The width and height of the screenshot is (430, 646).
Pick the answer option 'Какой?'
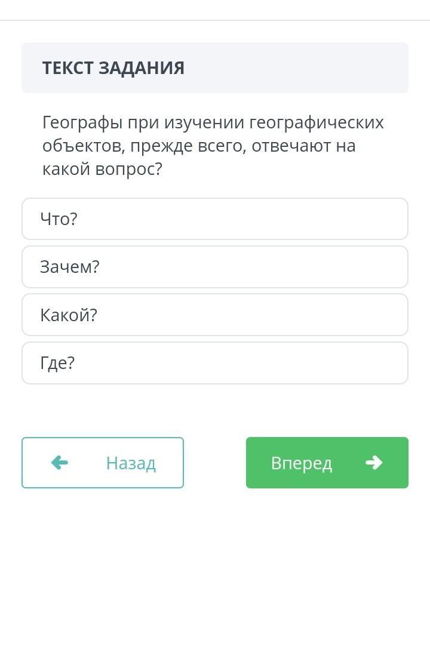pos(215,315)
